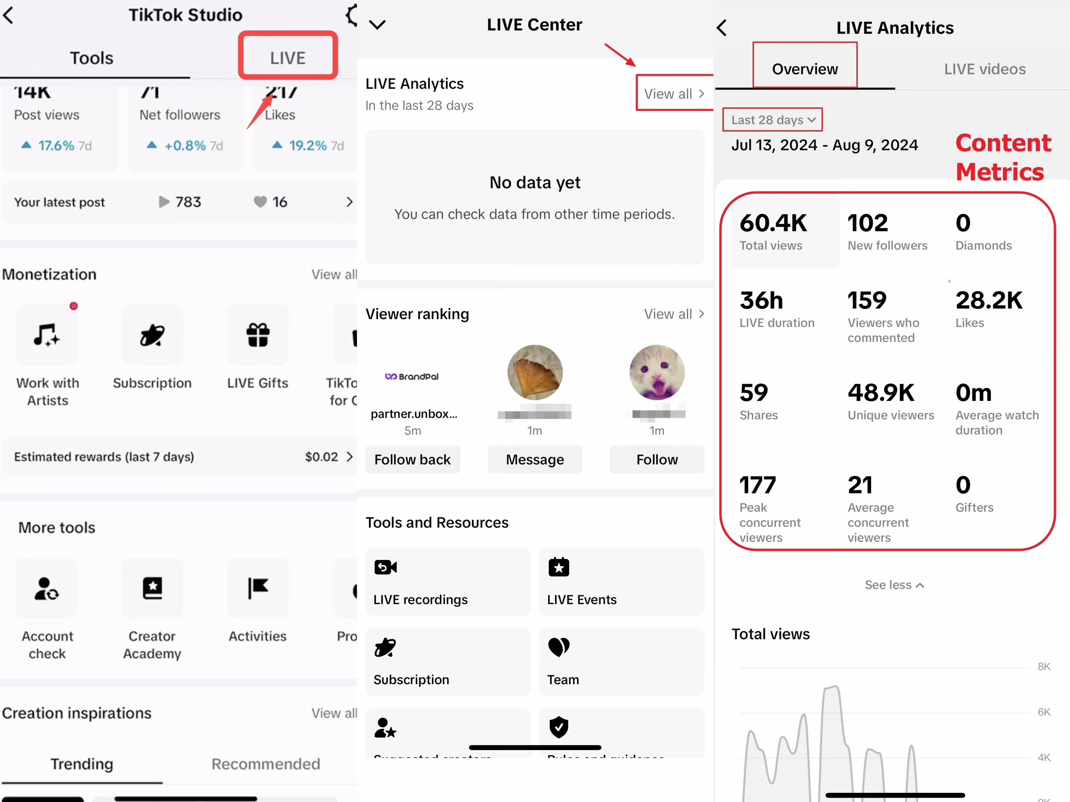1070x802 pixels.
Task: Go back from LIVE Analytics screen
Action: pos(722,28)
